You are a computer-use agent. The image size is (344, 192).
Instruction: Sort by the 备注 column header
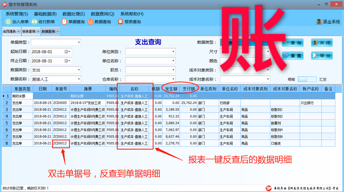(x=328, y=89)
